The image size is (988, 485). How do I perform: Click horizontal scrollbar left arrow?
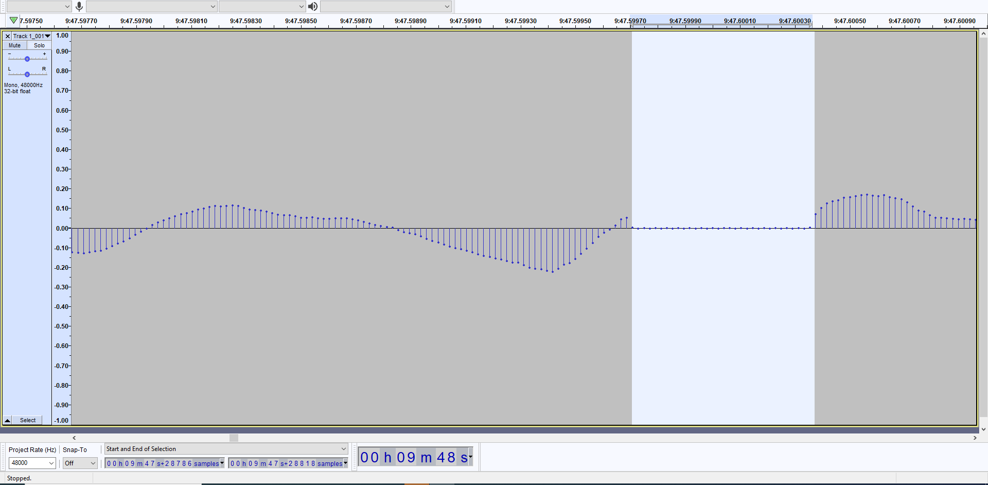point(75,438)
